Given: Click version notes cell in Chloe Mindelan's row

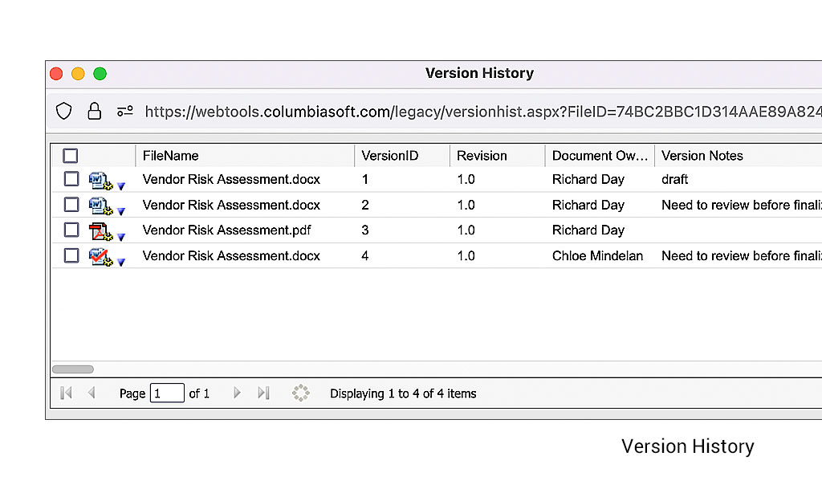Looking at the screenshot, I should (x=741, y=256).
